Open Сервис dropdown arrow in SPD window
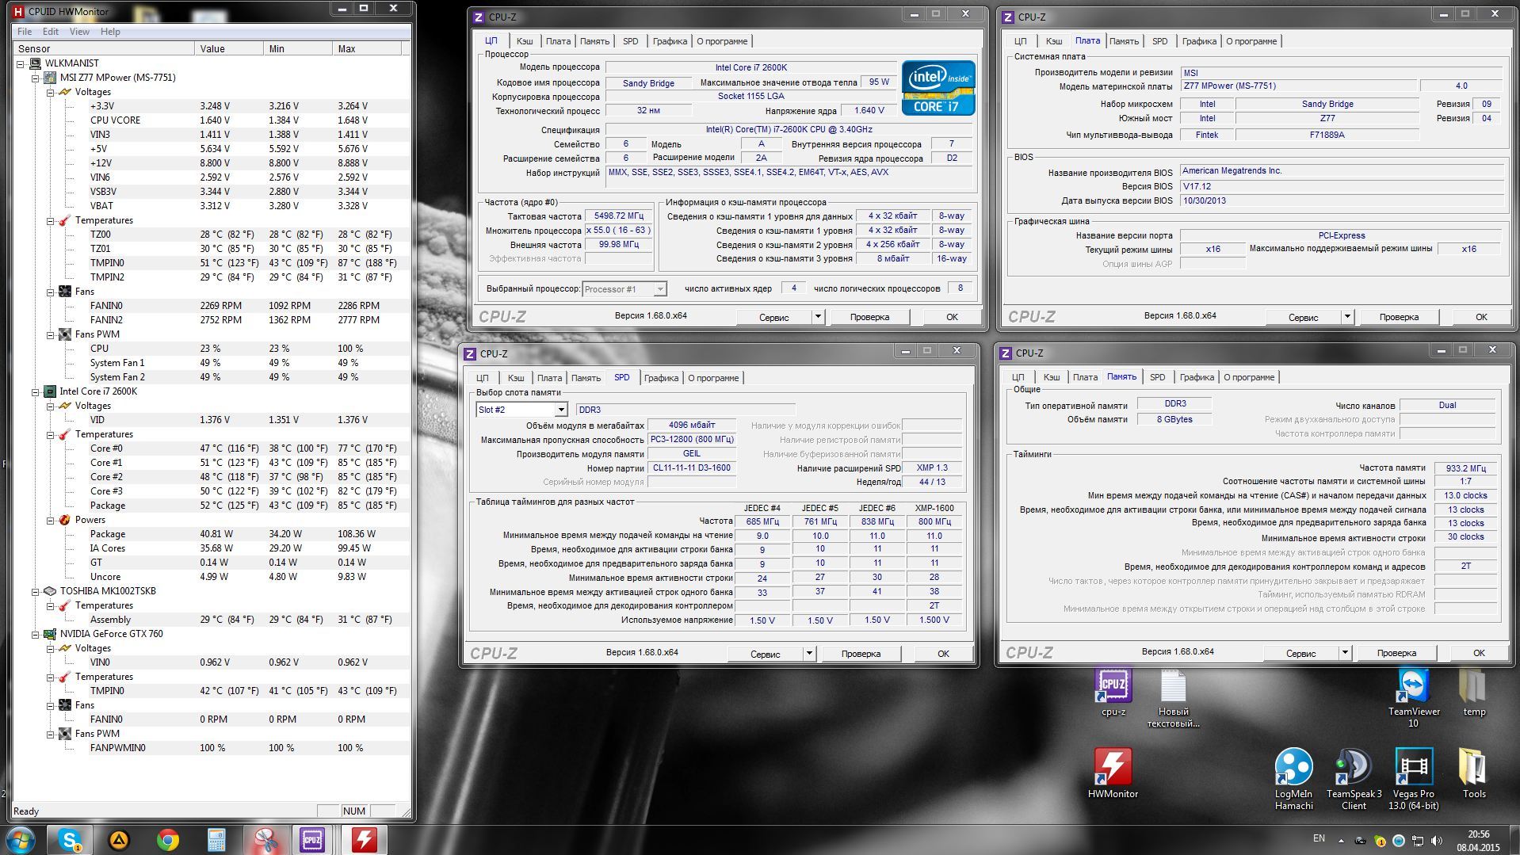This screenshot has width=1520, height=855. pos(809,654)
